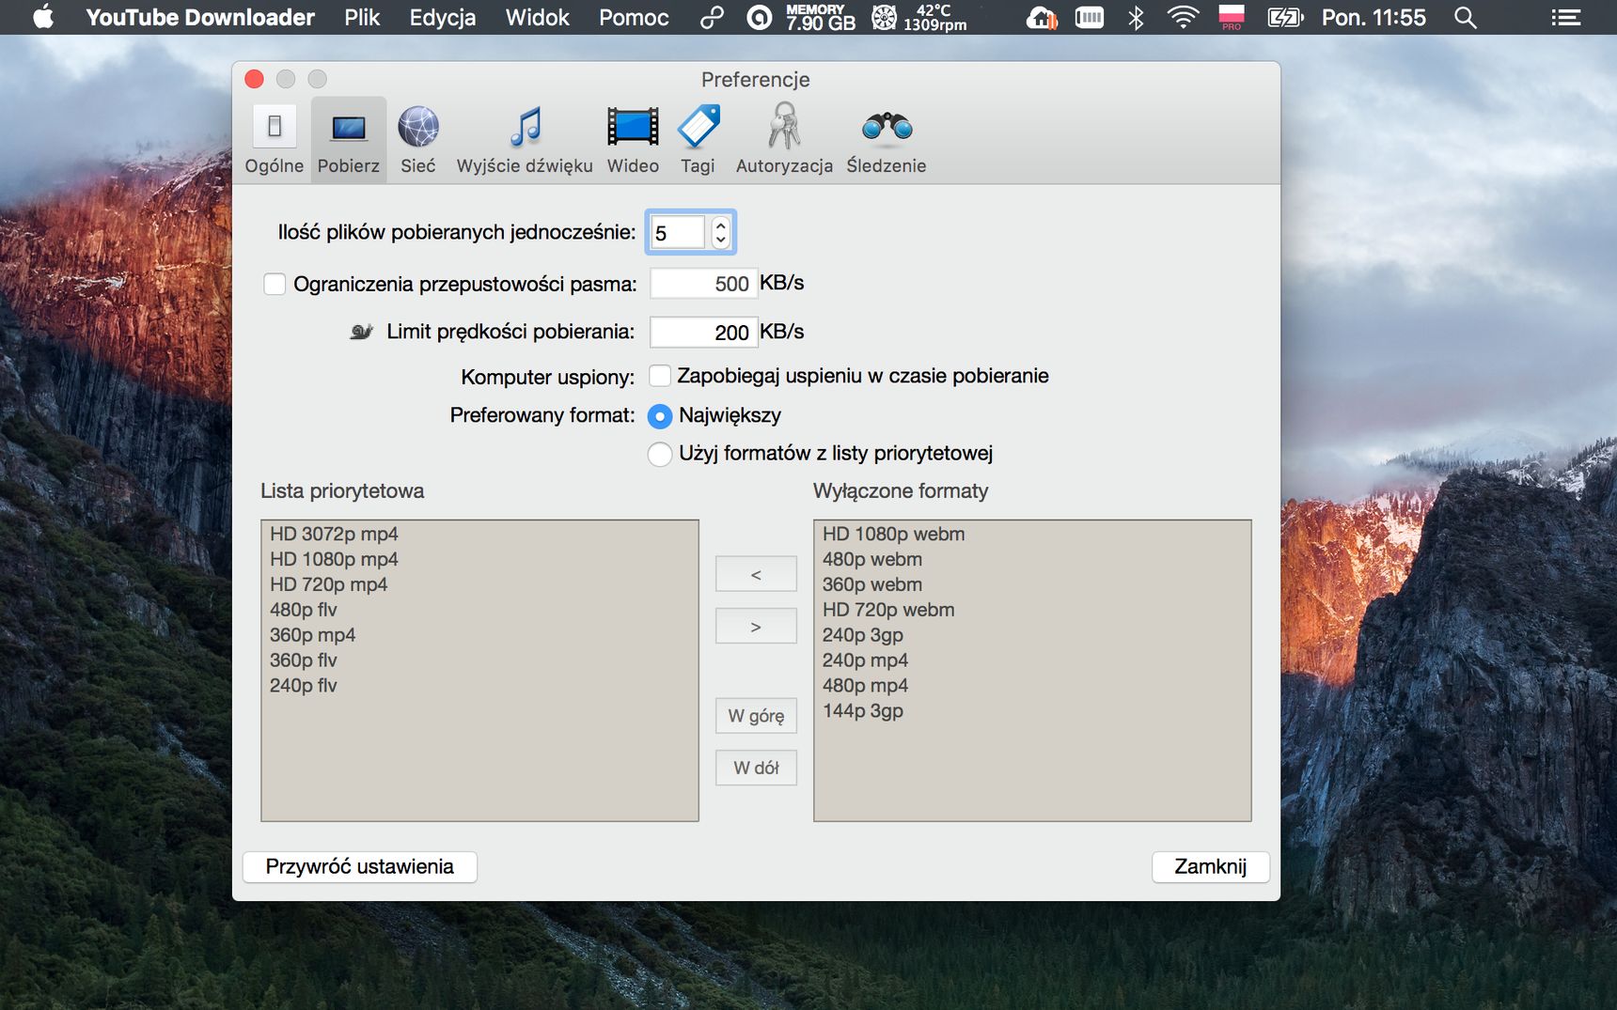Screen dimensions: 1617x1010
Task: Open the YouTube Downloader app menu
Action: click(200, 17)
